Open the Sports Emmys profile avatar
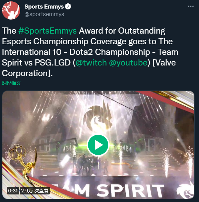The height and width of the screenshot is (202, 199). 11,10
